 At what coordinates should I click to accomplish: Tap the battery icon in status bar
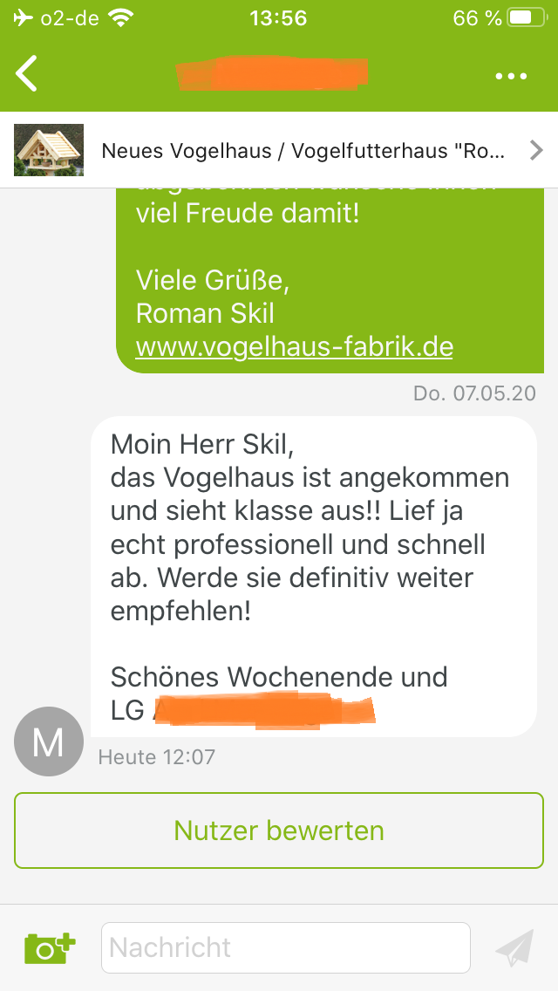pyautogui.click(x=527, y=17)
